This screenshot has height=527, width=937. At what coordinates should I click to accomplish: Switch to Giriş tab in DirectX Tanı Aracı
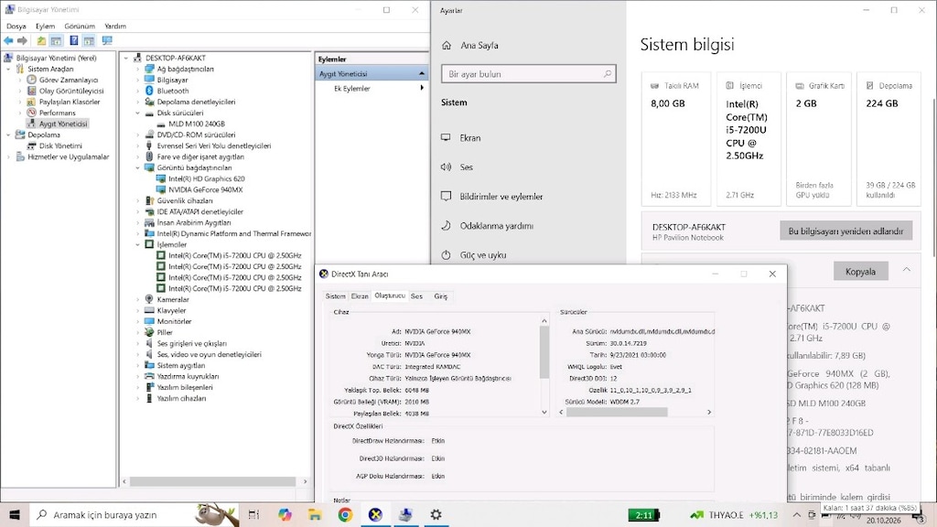point(440,296)
